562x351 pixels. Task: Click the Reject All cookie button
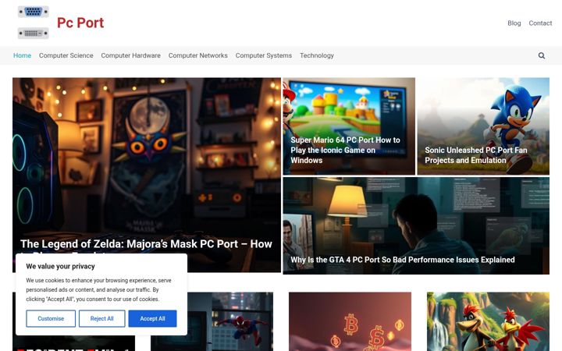(x=101, y=318)
